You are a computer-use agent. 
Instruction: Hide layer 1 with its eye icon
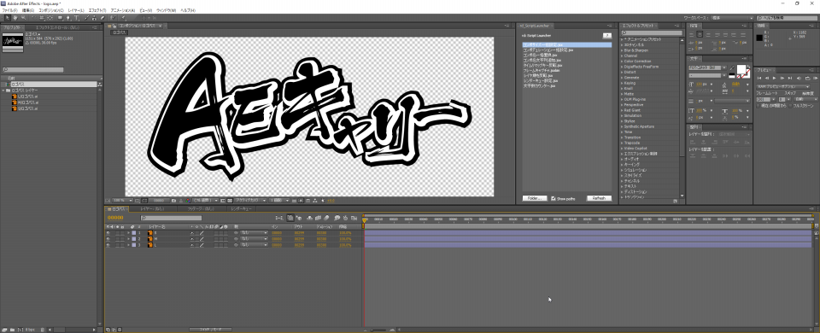(x=108, y=232)
